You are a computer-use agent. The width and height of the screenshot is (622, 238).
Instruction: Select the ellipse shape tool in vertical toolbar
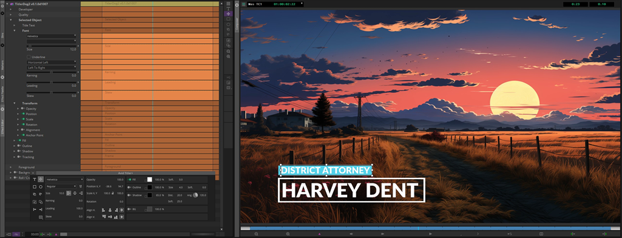click(229, 24)
